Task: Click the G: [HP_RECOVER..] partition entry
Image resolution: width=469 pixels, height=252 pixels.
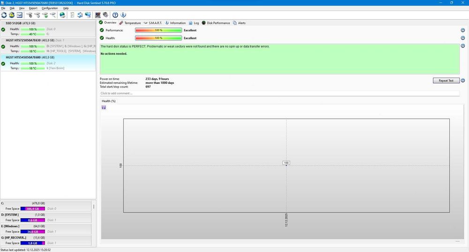Action: tap(46, 240)
